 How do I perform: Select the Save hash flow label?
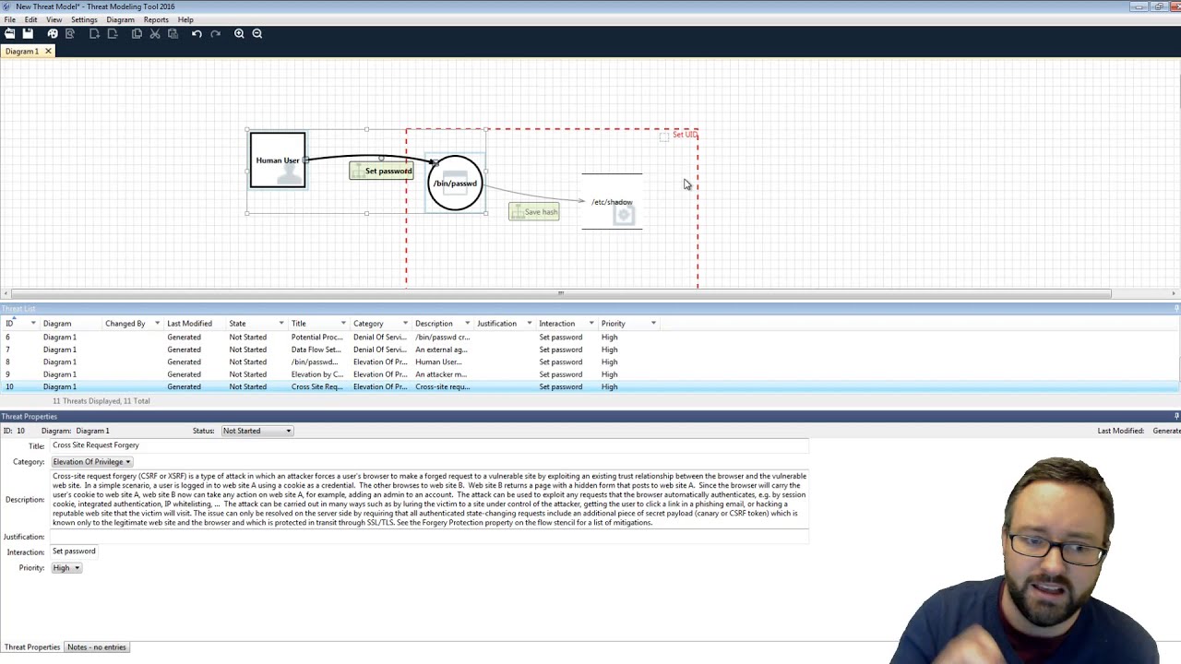click(x=534, y=212)
